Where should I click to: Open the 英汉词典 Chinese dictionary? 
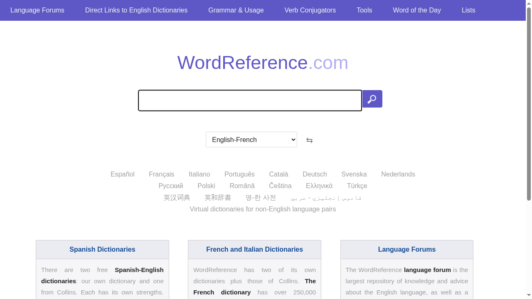point(177,197)
